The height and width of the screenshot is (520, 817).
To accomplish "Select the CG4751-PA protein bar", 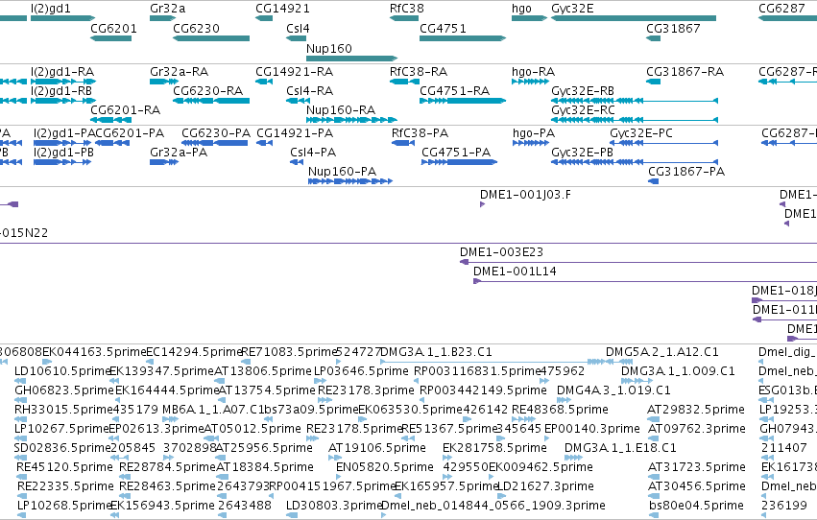I will coord(459,162).
